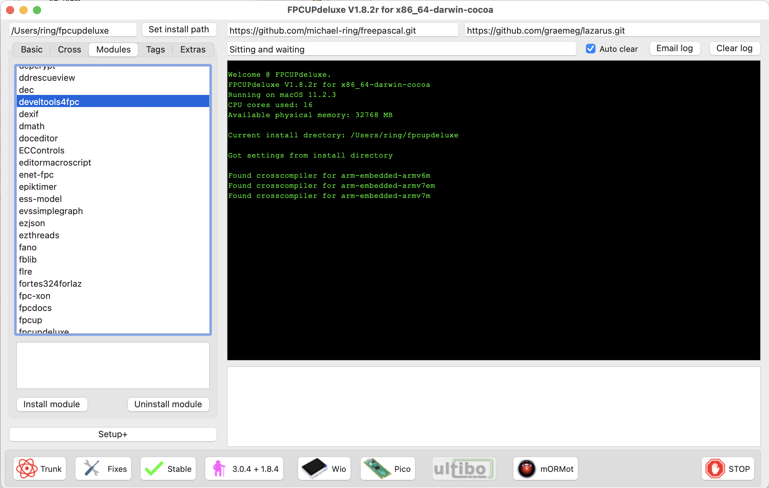The height and width of the screenshot is (488, 769).
Task: Click the Pico board icon
Action: click(x=377, y=468)
